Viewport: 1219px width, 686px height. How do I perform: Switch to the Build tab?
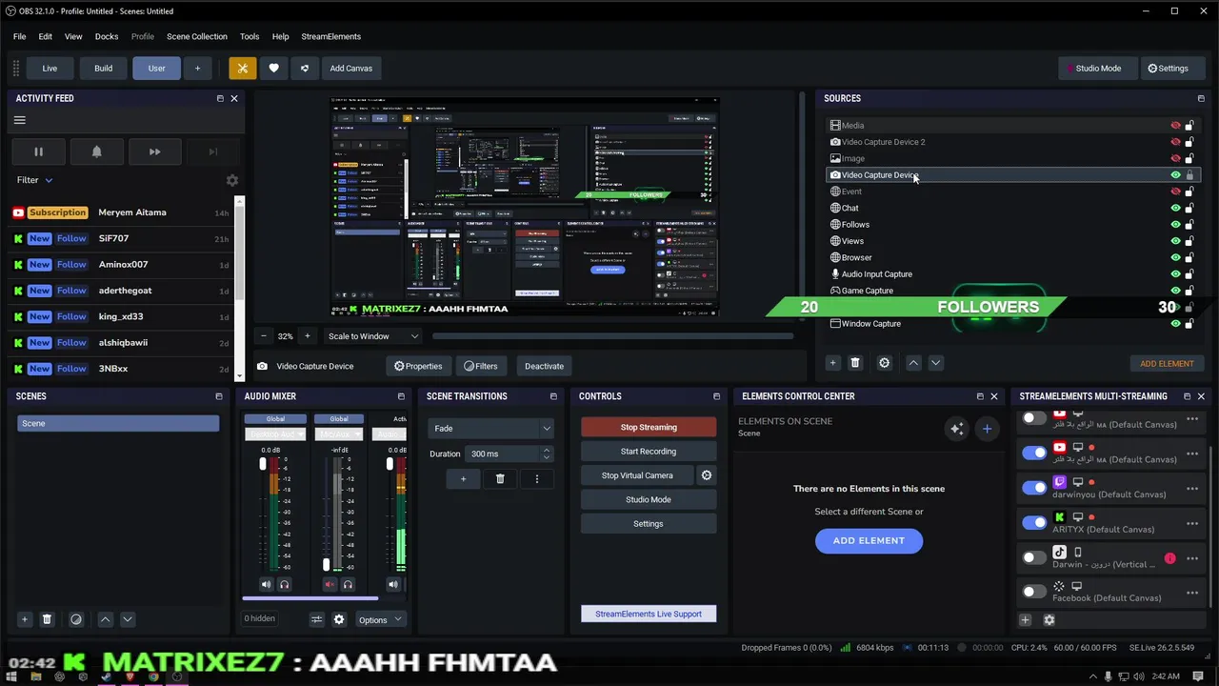click(103, 69)
